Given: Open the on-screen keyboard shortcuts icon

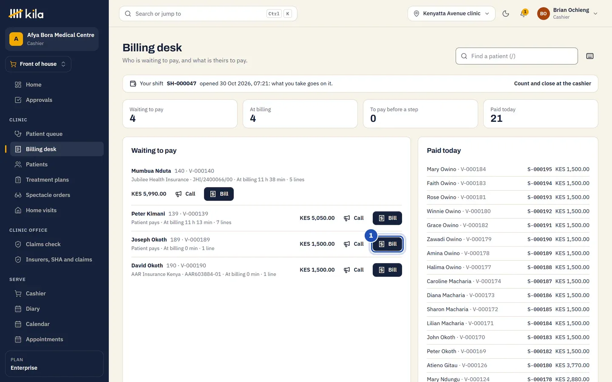Looking at the screenshot, I should (590, 56).
